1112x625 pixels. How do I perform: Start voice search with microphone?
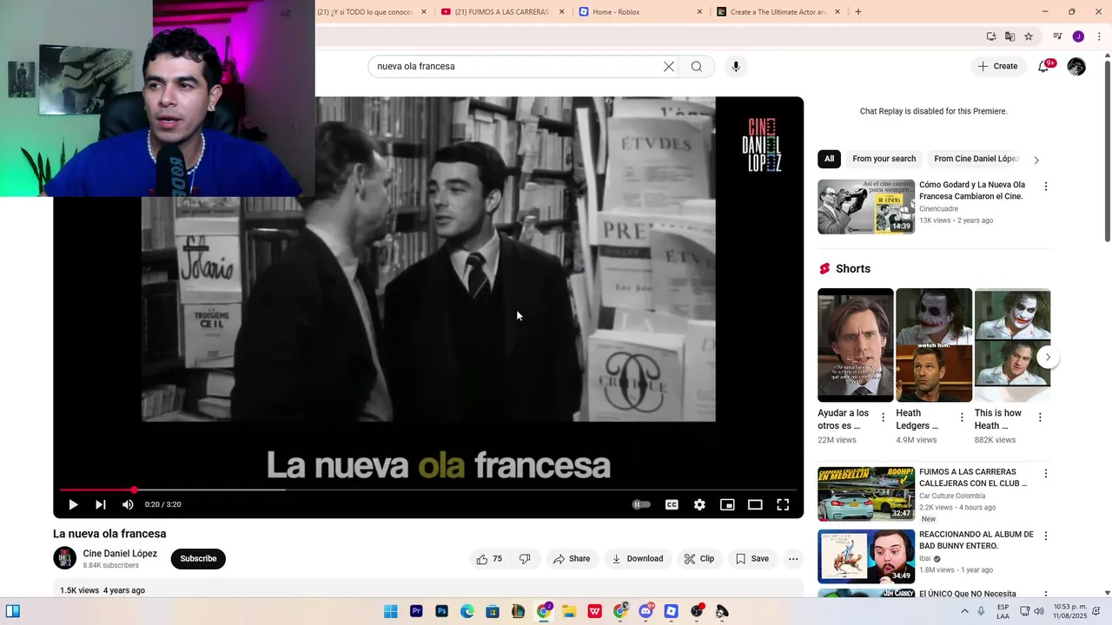736,66
